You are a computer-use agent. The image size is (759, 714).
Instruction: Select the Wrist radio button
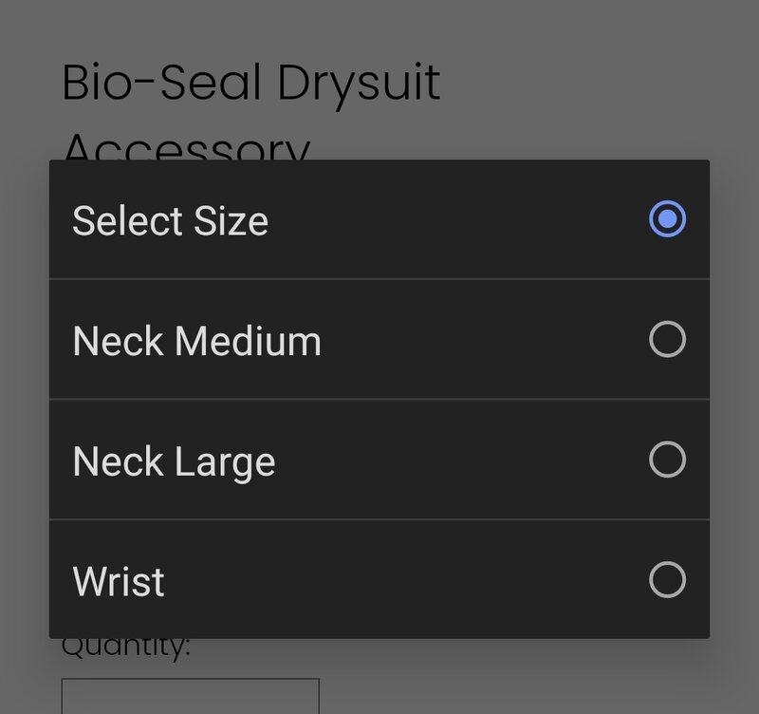pos(667,579)
